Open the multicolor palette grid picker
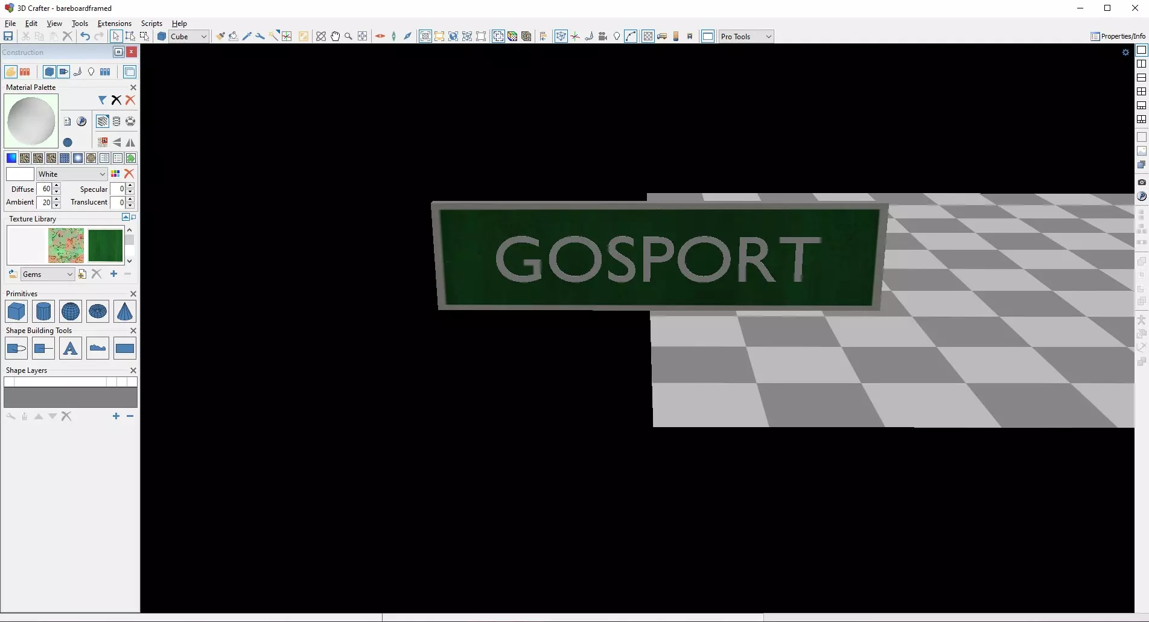The height and width of the screenshot is (622, 1149). [x=115, y=174]
